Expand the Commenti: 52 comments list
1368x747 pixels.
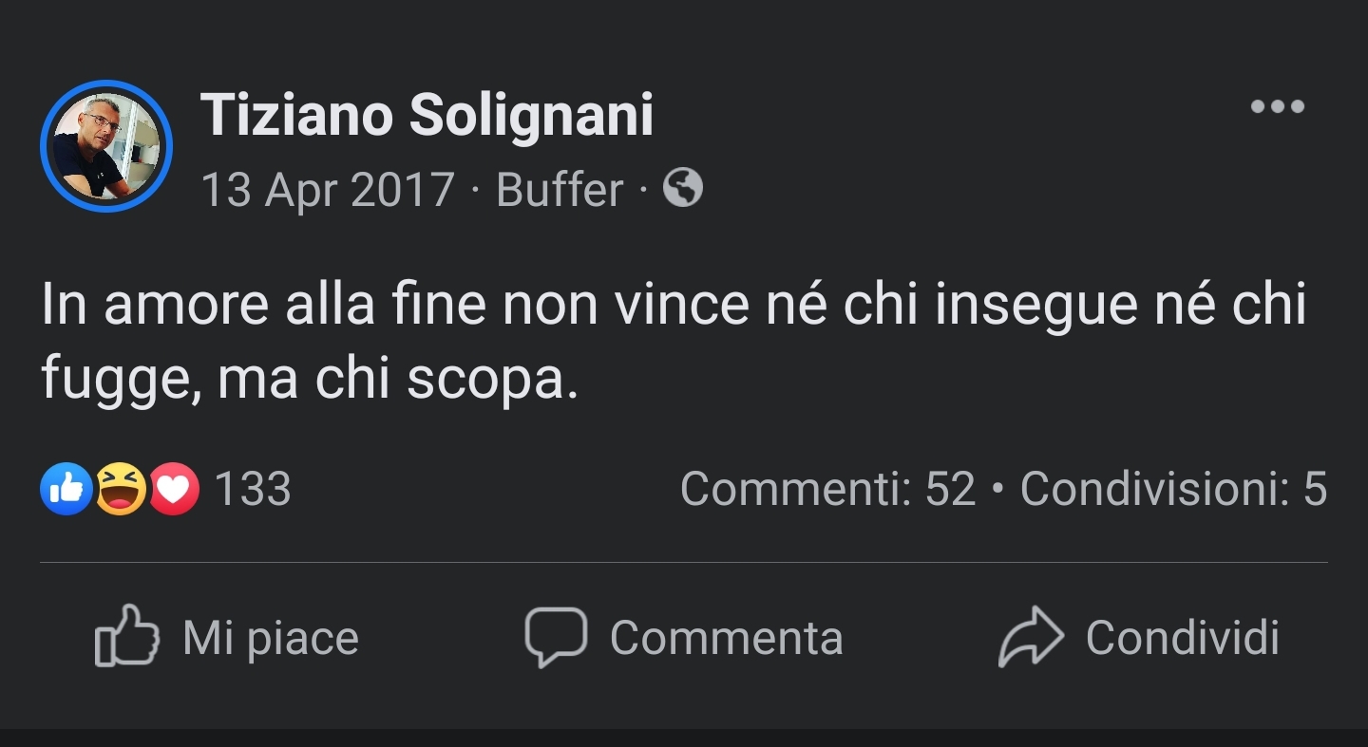(828, 490)
